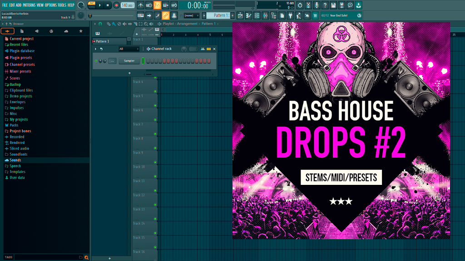This screenshot has width=465, height=261.
Task: Open the Mixer view button
Action: (265, 15)
